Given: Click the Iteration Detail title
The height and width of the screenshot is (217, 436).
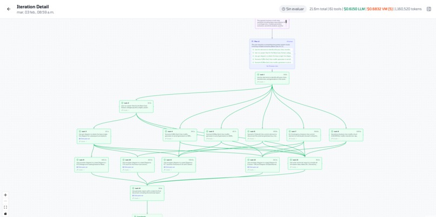Looking at the screenshot, I should 33,6.
